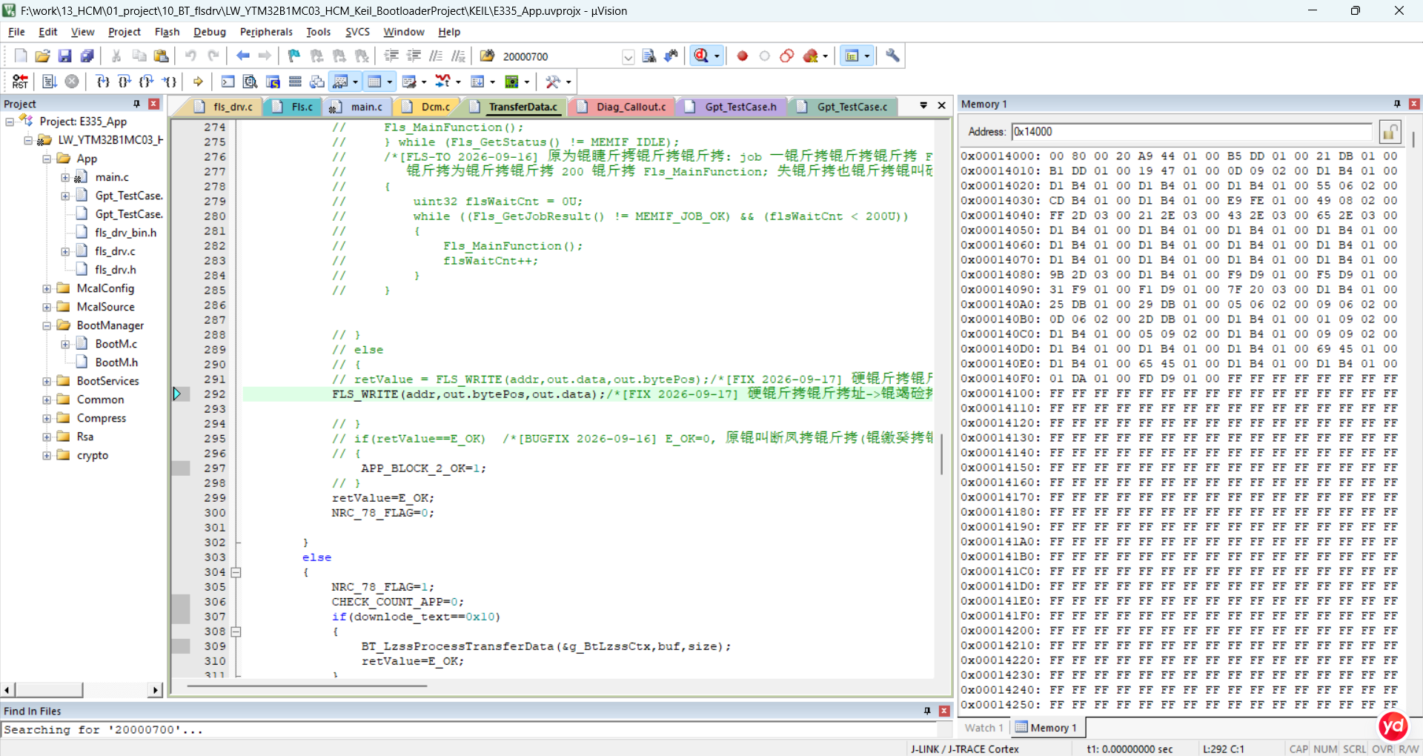The width and height of the screenshot is (1423, 756).
Task: Select BootM.c in the project tree
Action: point(116,344)
